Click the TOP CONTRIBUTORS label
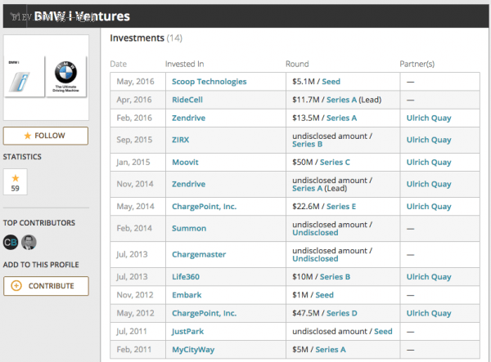This screenshot has width=491, height=362. point(39,223)
